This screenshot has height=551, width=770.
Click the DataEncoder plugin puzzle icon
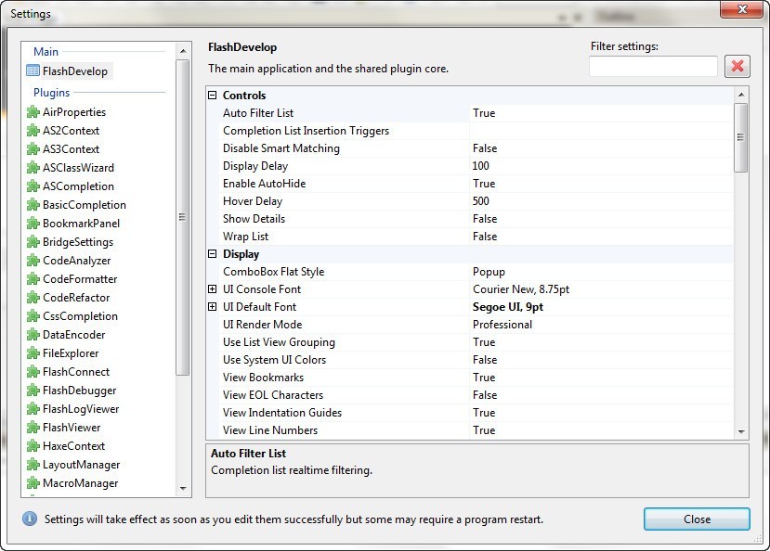pyautogui.click(x=33, y=335)
